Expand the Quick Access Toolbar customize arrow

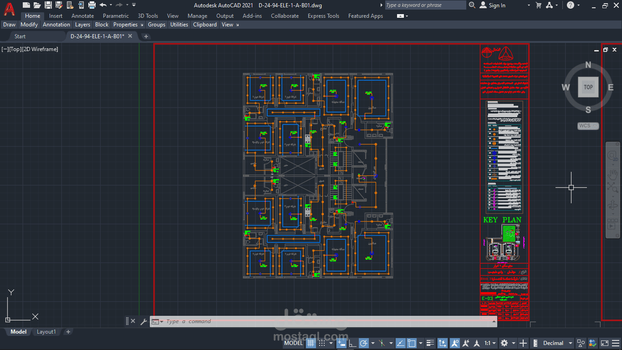(x=134, y=5)
